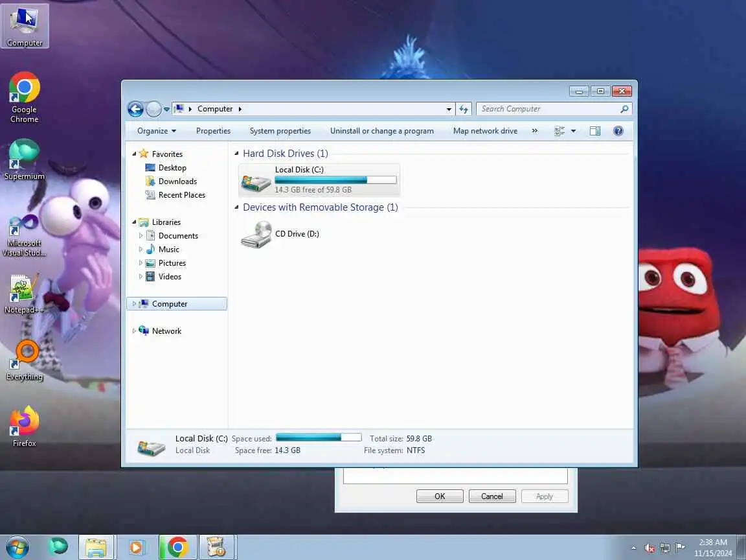The image size is (746, 560).
Task: Click the Local Disk (C:) usage bar
Action: tap(335, 180)
